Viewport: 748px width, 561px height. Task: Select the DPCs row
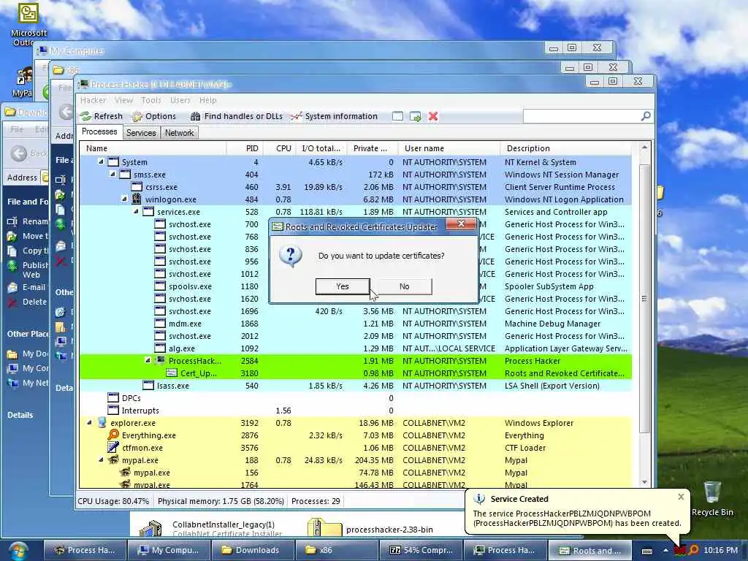pos(356,398)
